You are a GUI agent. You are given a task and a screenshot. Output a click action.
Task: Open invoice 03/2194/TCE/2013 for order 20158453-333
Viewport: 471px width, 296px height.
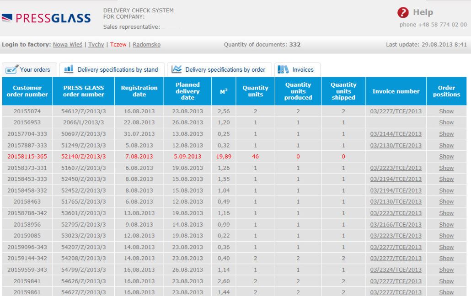click(x=396, y=179)
